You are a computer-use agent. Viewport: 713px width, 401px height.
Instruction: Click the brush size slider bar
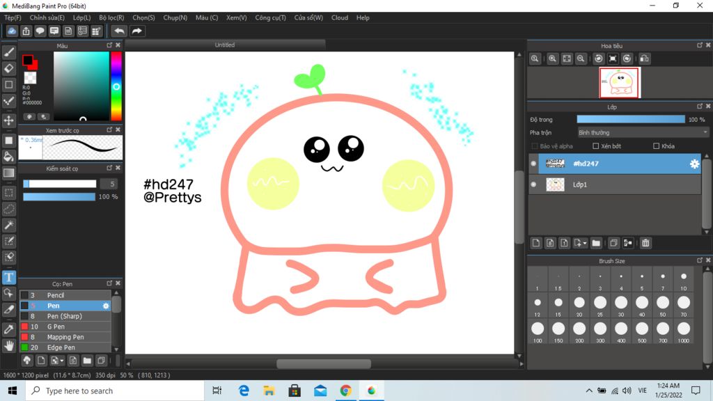pyautogui.click(x=60, y=184)
